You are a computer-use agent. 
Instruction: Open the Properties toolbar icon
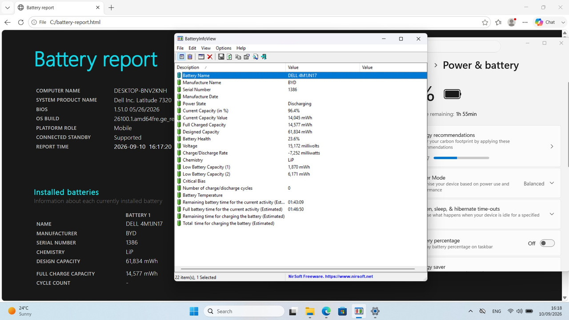[246, 57]
